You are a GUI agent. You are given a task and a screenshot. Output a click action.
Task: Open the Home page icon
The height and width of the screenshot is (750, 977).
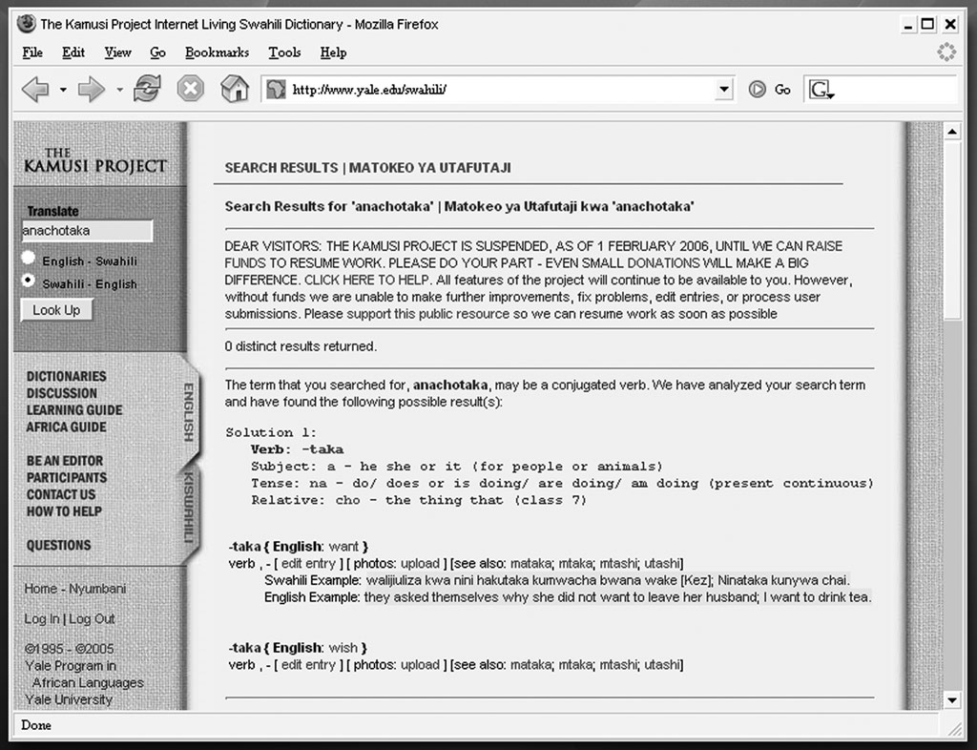(235, 89)
